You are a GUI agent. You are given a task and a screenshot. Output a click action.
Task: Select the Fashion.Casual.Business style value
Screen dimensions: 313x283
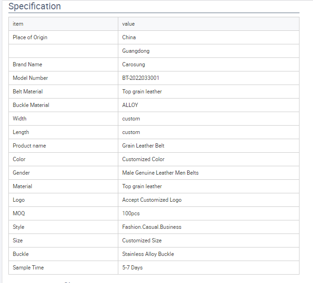click(152, 227)
